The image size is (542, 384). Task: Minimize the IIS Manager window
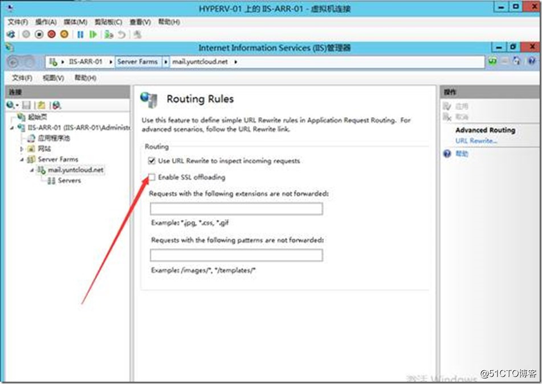coord(499,47)
